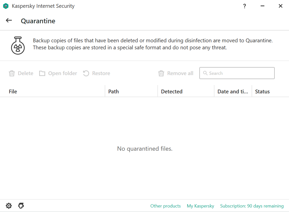
Task: Open the My Kaspersky link
Action: tap(200, 206)
